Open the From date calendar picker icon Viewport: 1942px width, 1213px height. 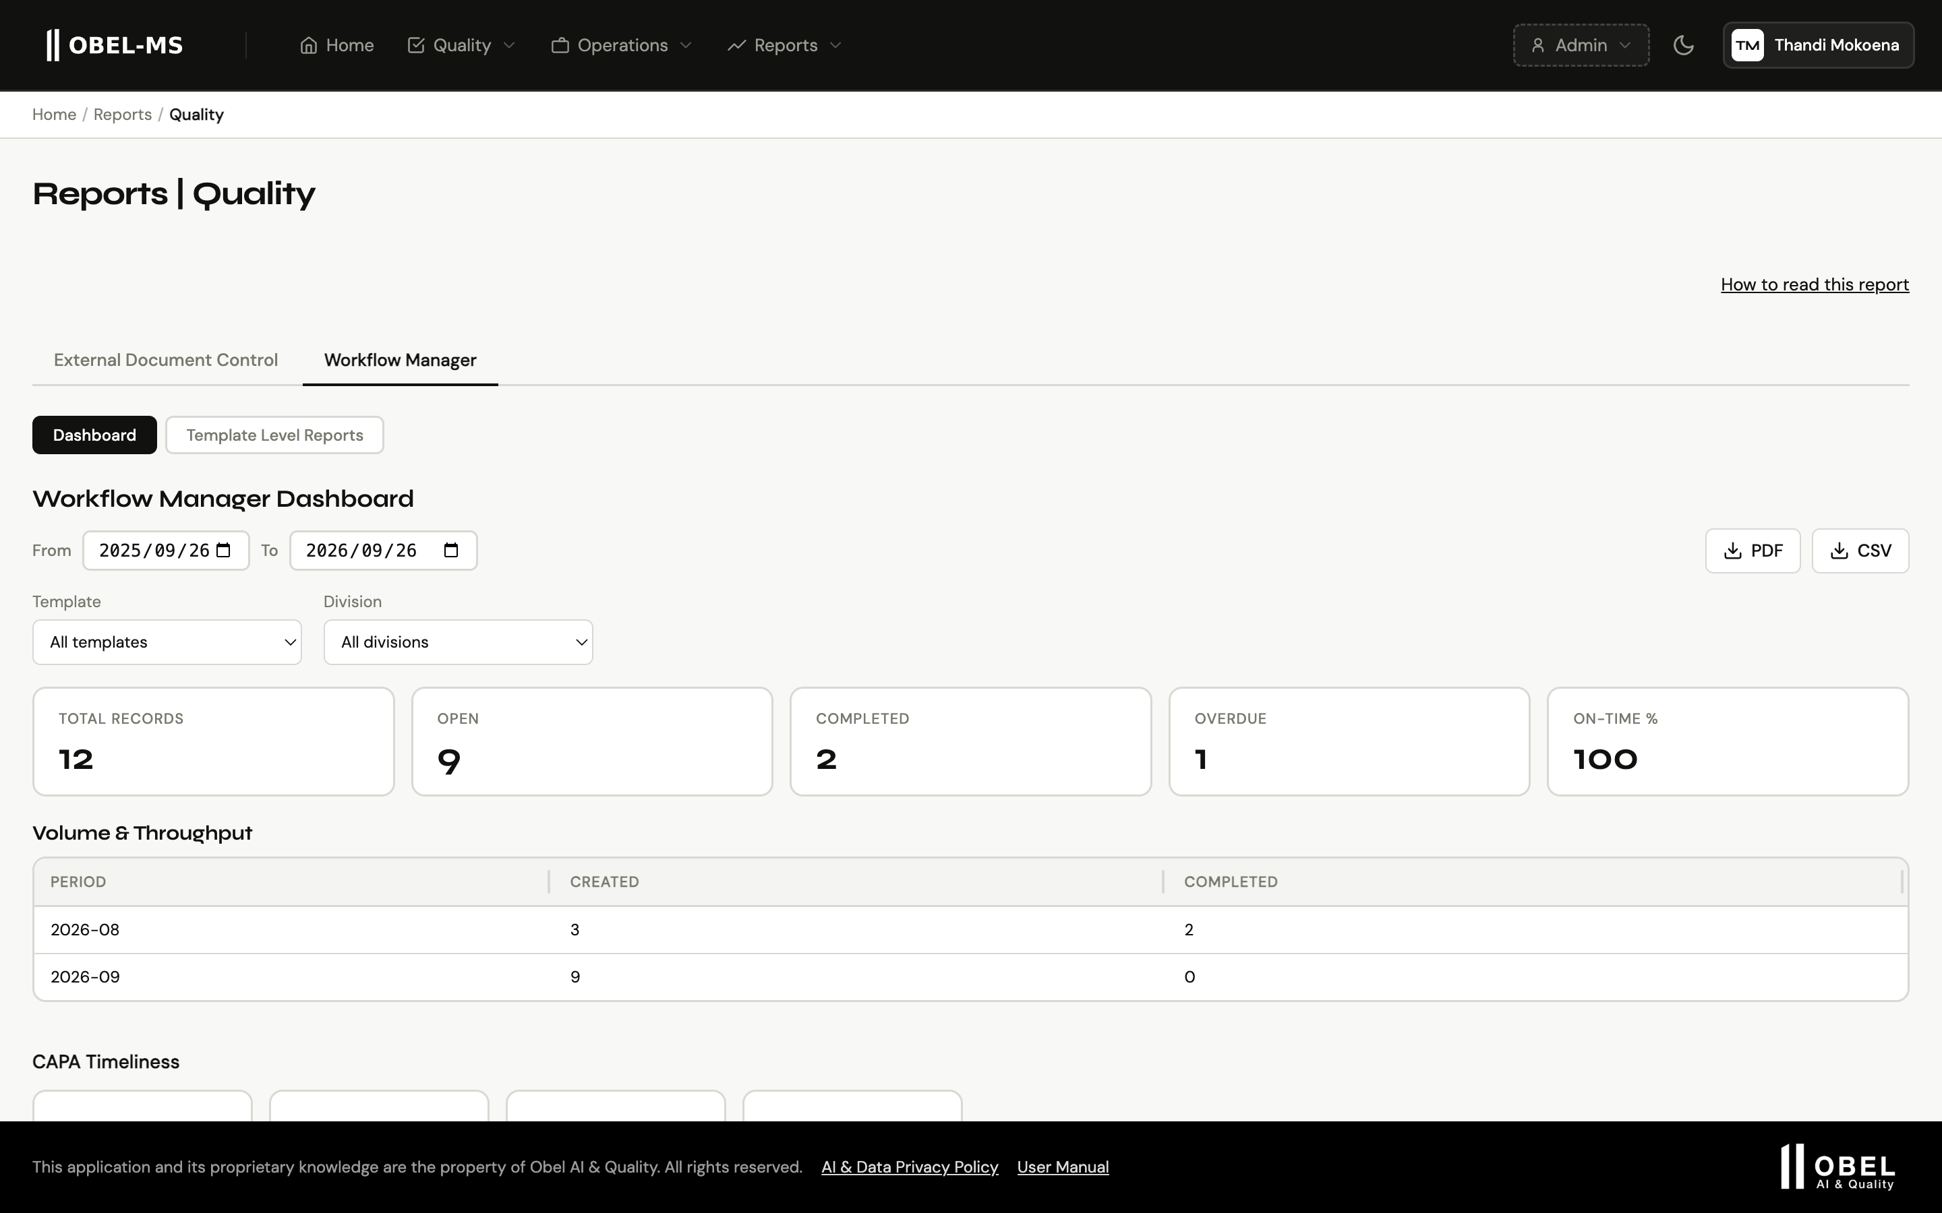(224, 551)
